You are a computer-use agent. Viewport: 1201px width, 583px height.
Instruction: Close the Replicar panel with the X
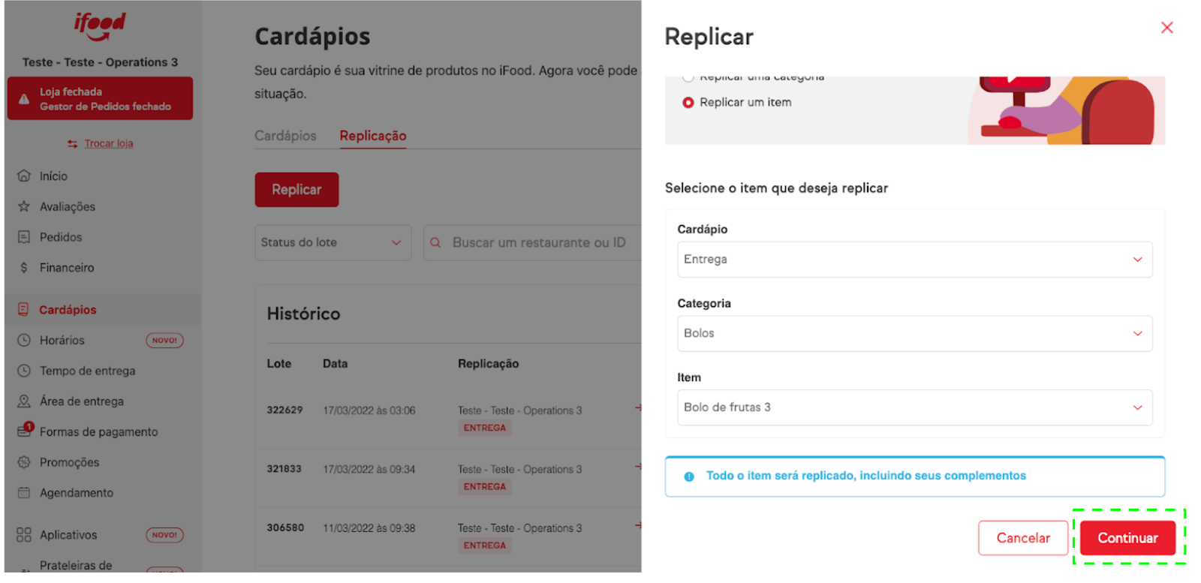[x=1167, y=28]
